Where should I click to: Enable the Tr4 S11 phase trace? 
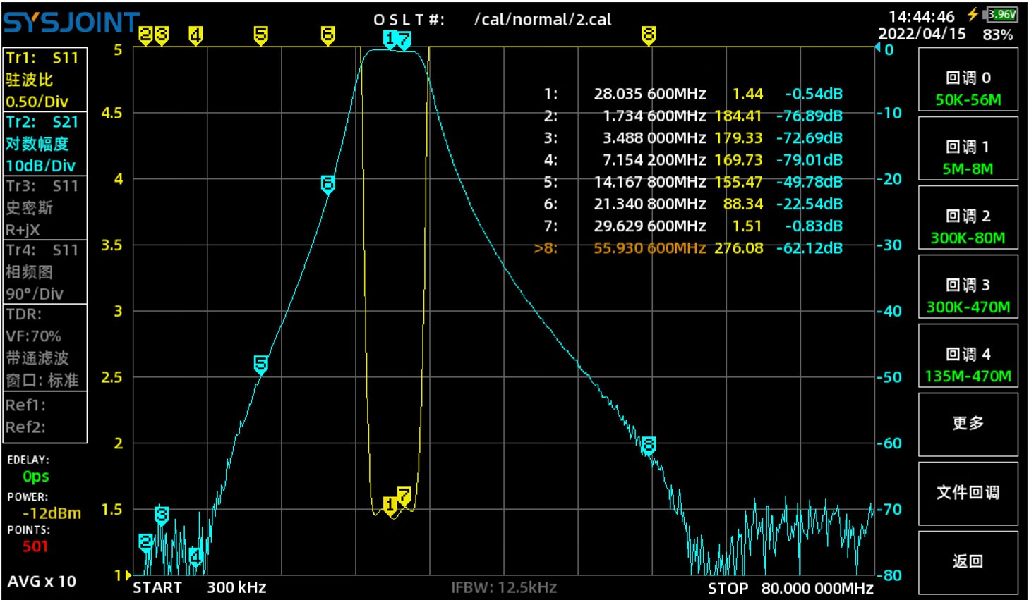click(45, 272)
